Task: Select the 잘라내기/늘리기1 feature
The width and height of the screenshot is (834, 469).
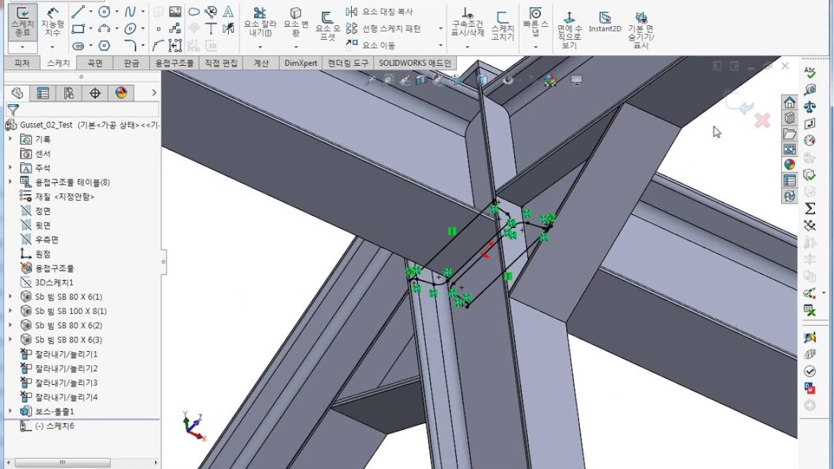Action: [x=66, y=354]
